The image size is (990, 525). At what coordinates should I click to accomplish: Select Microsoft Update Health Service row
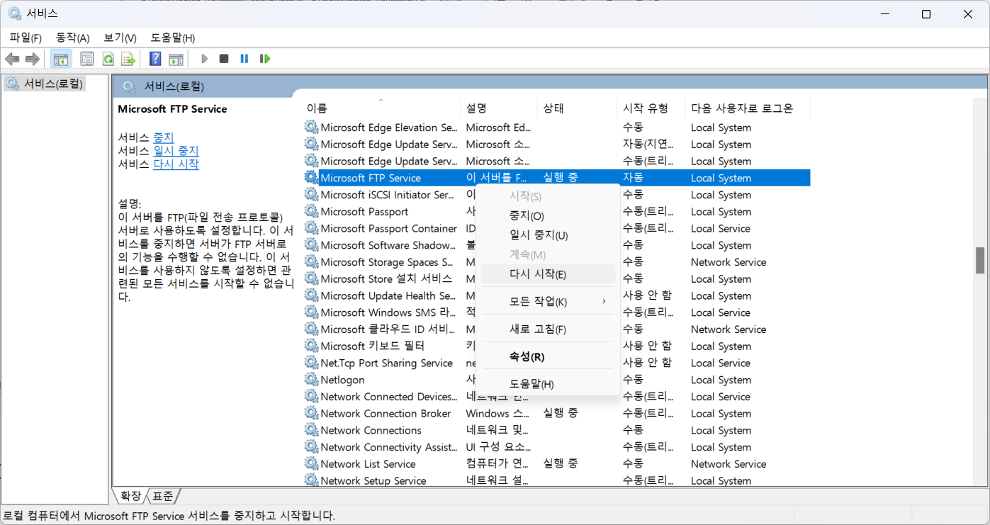(556, 295)
